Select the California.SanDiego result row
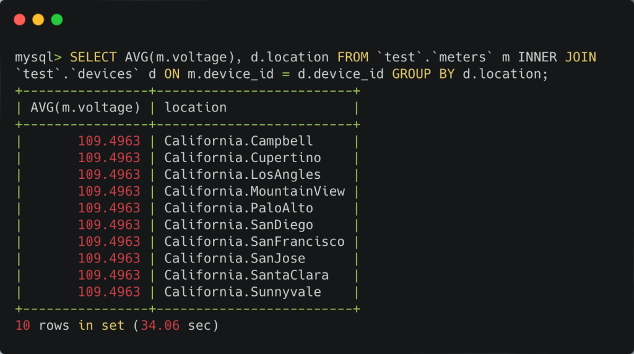Screen dimensions: 634x354 (238, 225)
